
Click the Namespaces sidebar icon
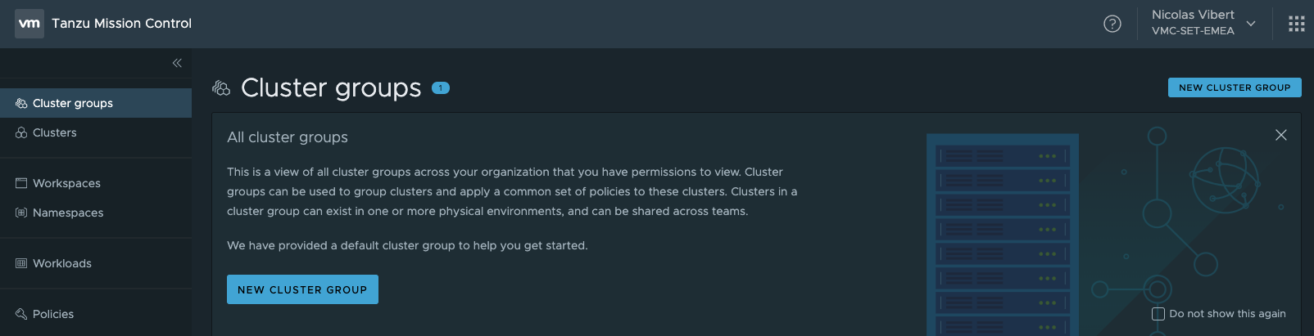(x=21, y=213)
